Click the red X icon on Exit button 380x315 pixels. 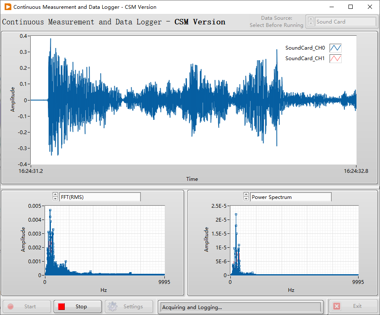(x=336, y=306)
